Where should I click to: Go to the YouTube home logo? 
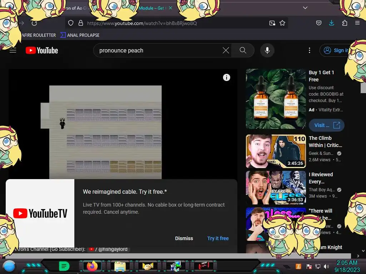pos(42,50)
